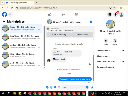Click the chat messages scrollbar
Viewport: 128px width, 96px height.
(x=94, y=68)
